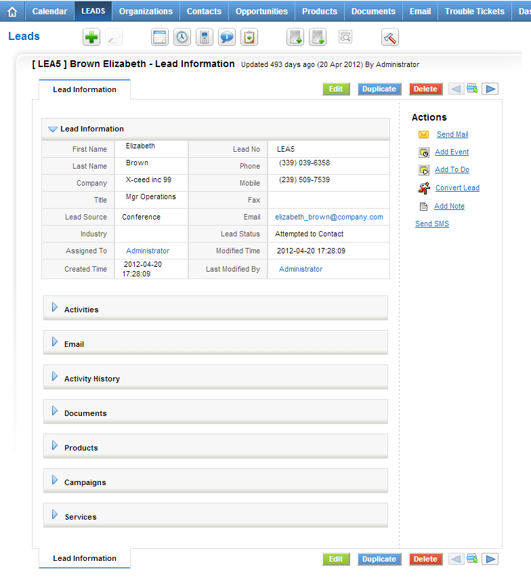Image resolution: width=531 pixels, height=586 pixels.
Task: Click the Convert Lead link
Action: (x=457, y=188)
